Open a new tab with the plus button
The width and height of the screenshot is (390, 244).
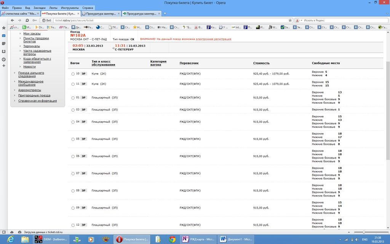pyautogui.click(x=165, y=13)
